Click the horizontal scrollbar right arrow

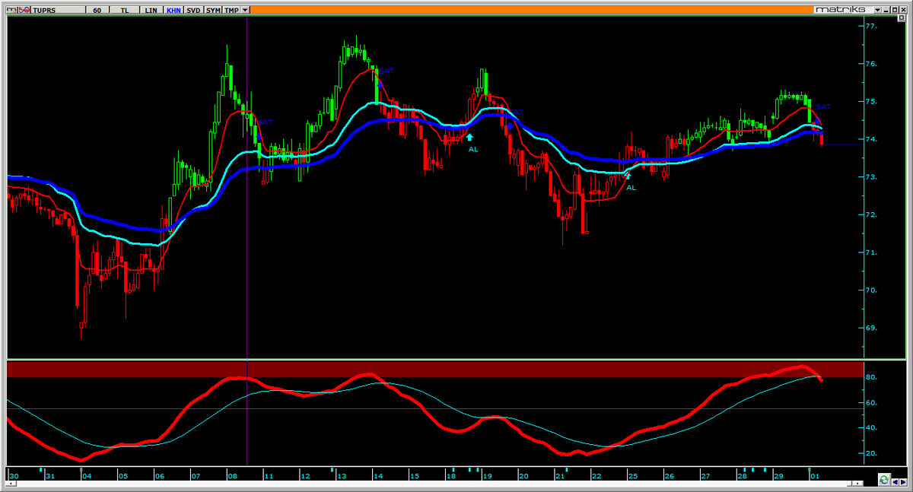pos(857,484)
